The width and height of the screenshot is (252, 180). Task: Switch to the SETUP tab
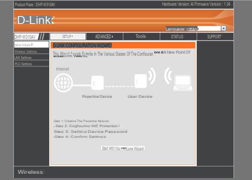click(x=68, y=37)
